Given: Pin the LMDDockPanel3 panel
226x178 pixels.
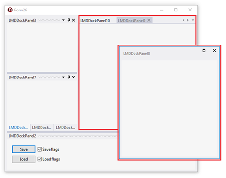Looking at the screenshot, I should (69, 20).
